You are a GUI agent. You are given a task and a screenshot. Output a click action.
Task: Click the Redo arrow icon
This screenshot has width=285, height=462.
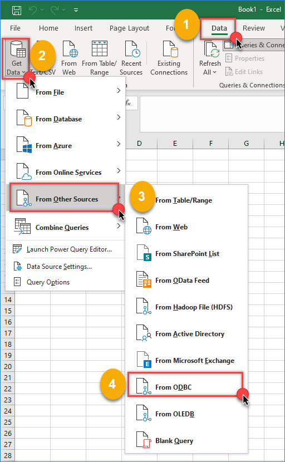point(55,10)
